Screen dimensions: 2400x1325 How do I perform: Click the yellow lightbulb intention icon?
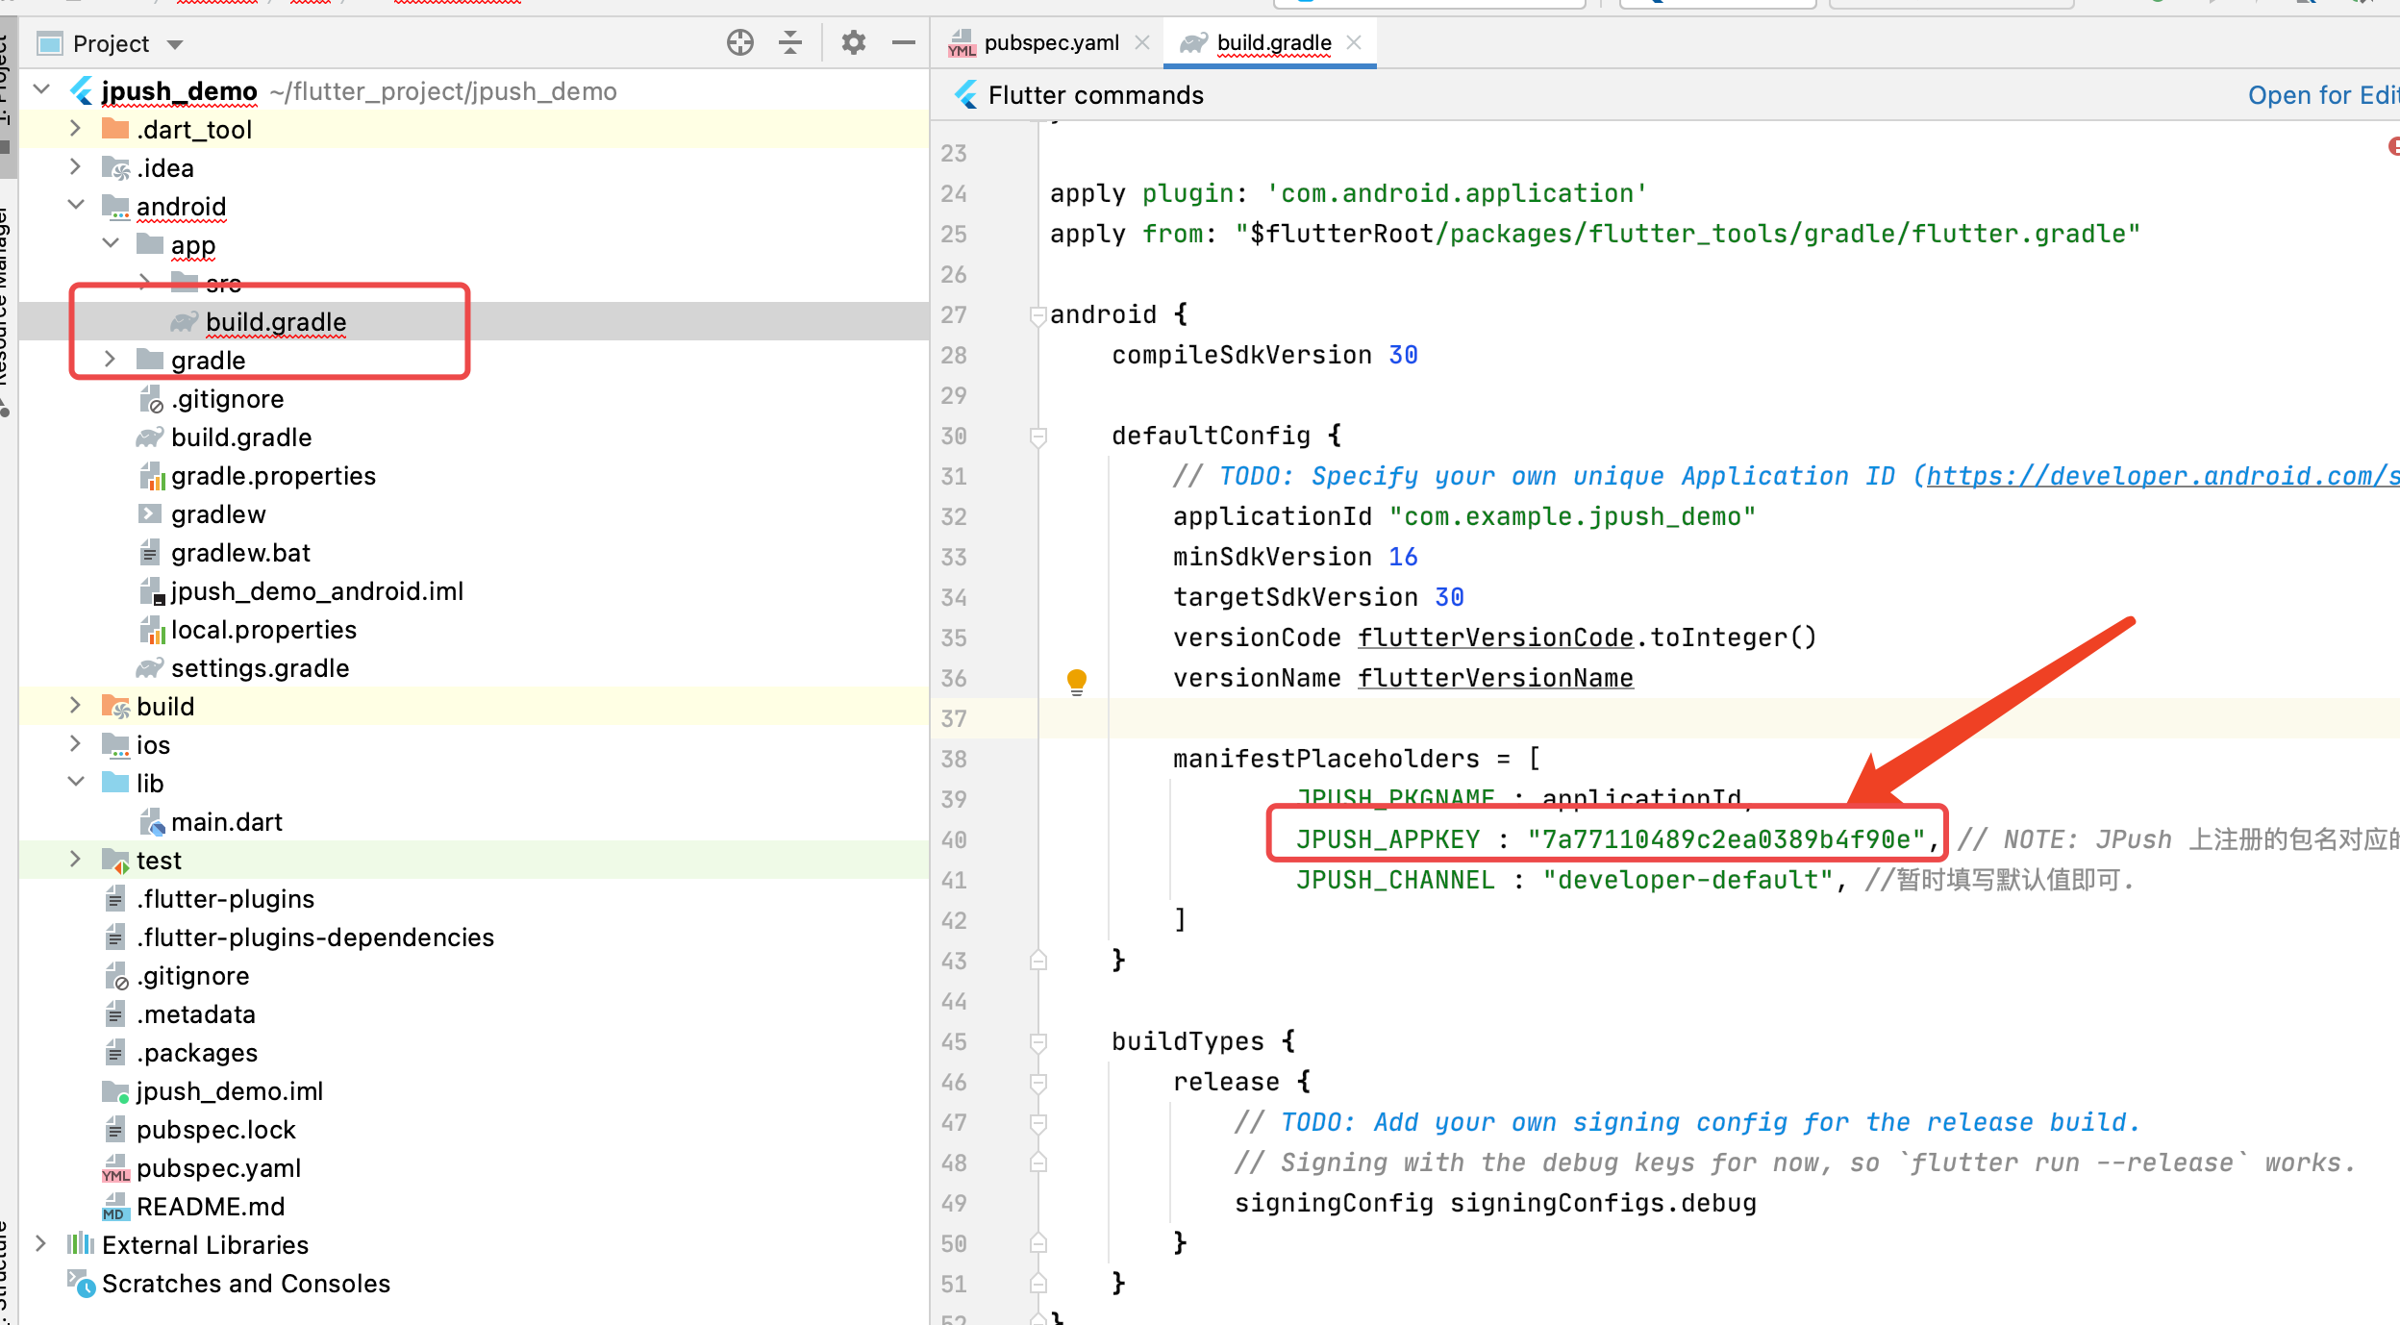[1076, 681]
